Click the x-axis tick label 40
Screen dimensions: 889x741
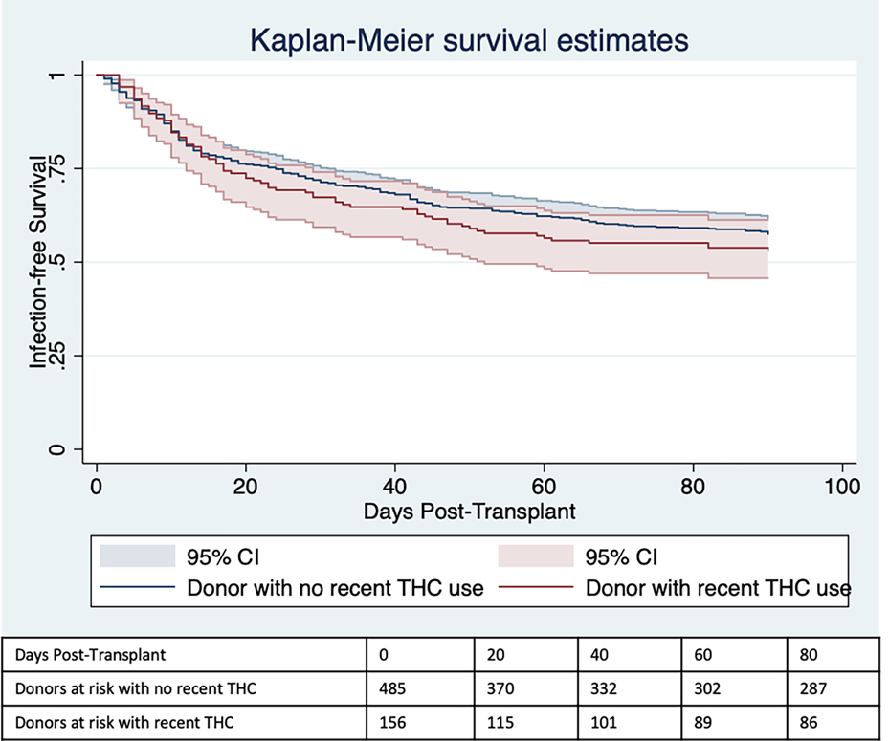[x=395, y=486]
